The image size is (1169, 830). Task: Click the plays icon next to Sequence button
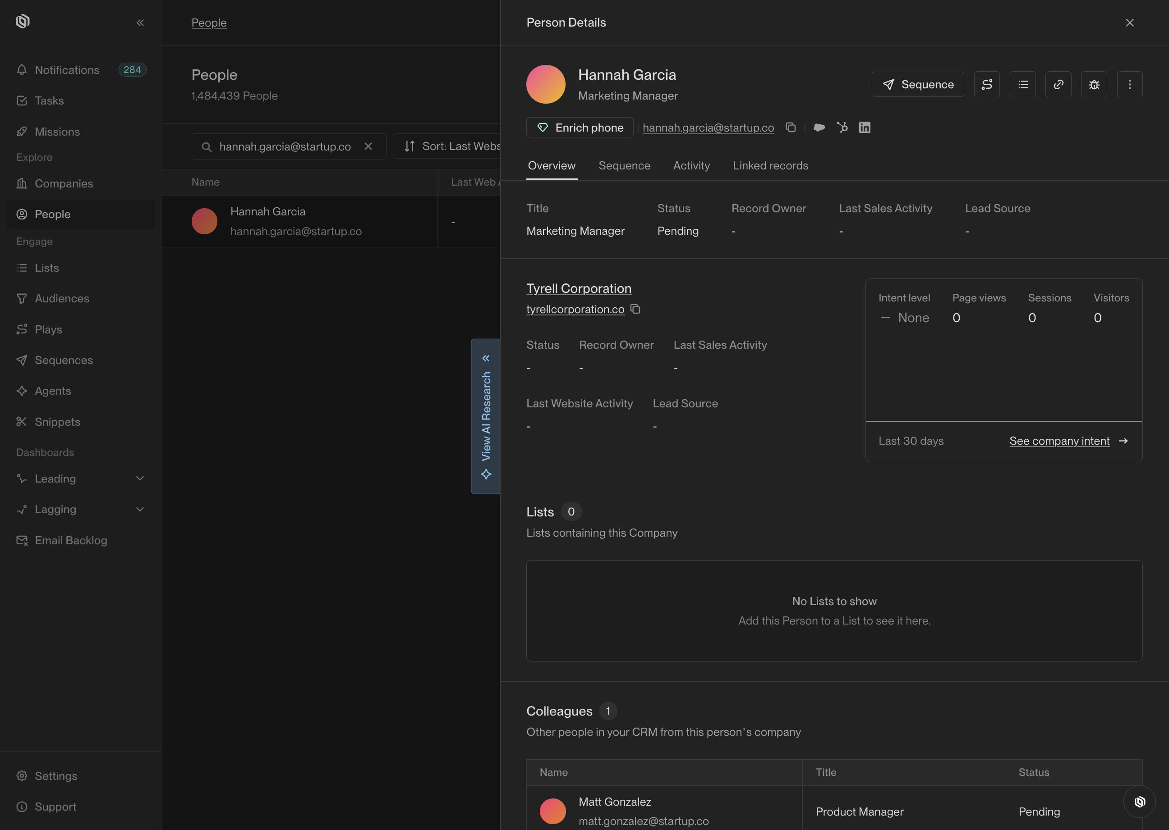[x=987, y=84]
